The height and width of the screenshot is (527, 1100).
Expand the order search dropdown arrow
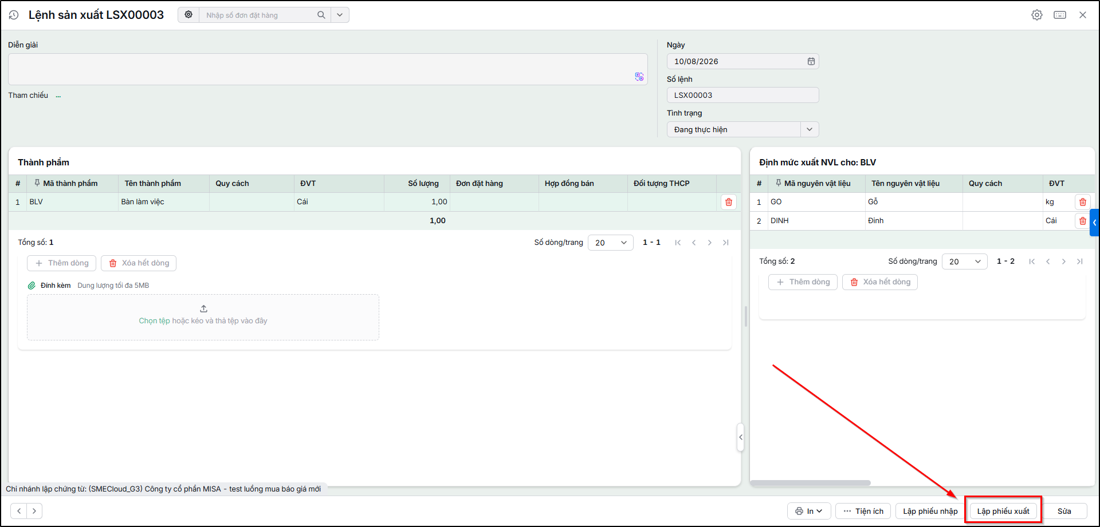coord(340,15)
